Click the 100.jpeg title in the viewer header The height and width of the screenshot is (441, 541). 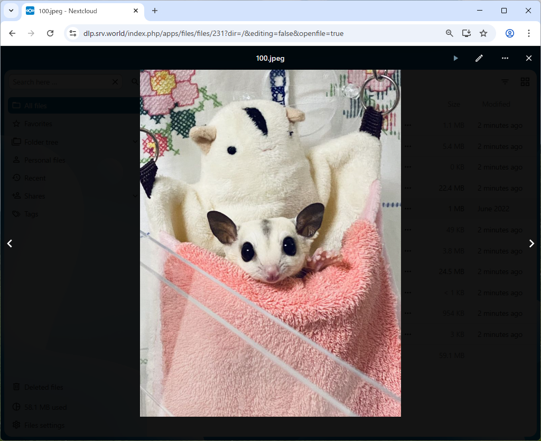point(270,58)
